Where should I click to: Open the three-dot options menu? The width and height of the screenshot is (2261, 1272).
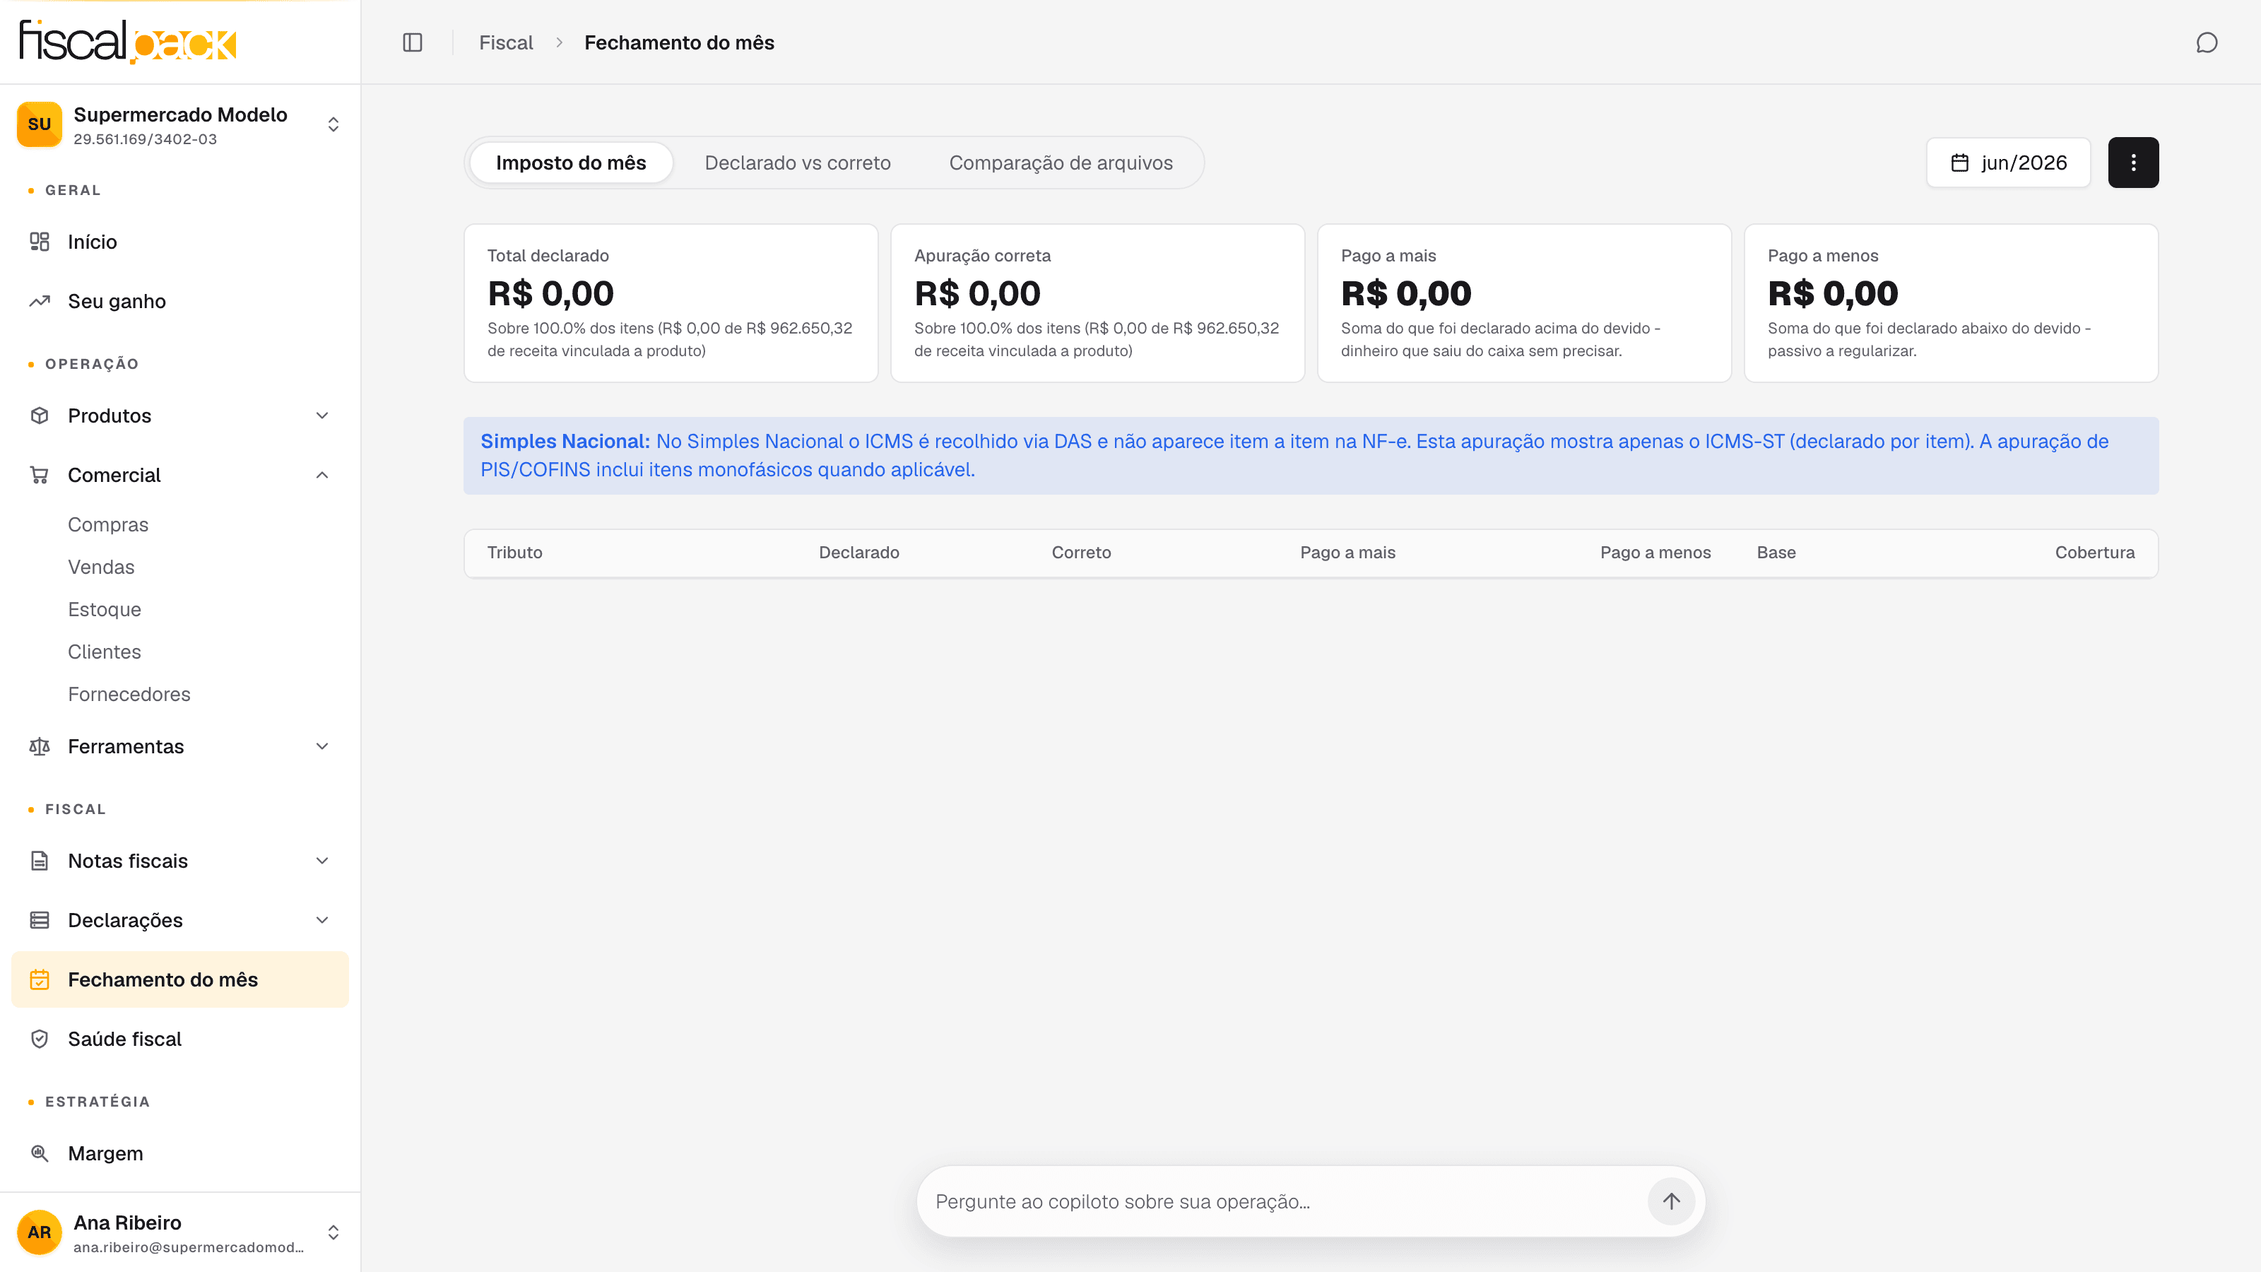[x=2133, y=163]
